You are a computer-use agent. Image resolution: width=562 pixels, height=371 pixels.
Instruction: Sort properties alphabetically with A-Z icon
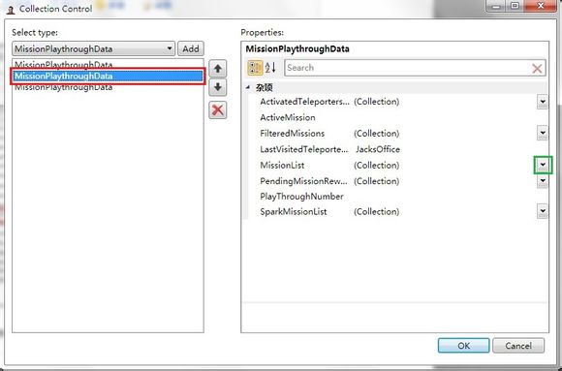tap(270, 68)
